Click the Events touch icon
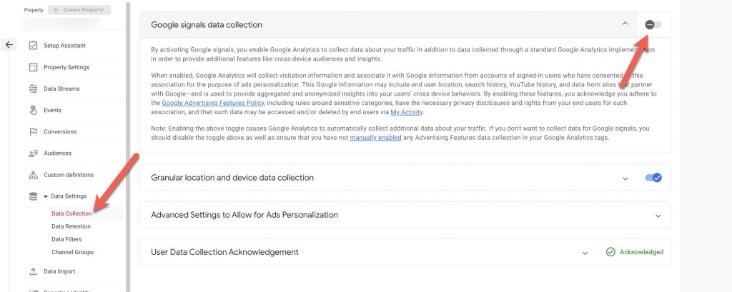This screenshot has width=732, height=292. click(x=33, y=110)
